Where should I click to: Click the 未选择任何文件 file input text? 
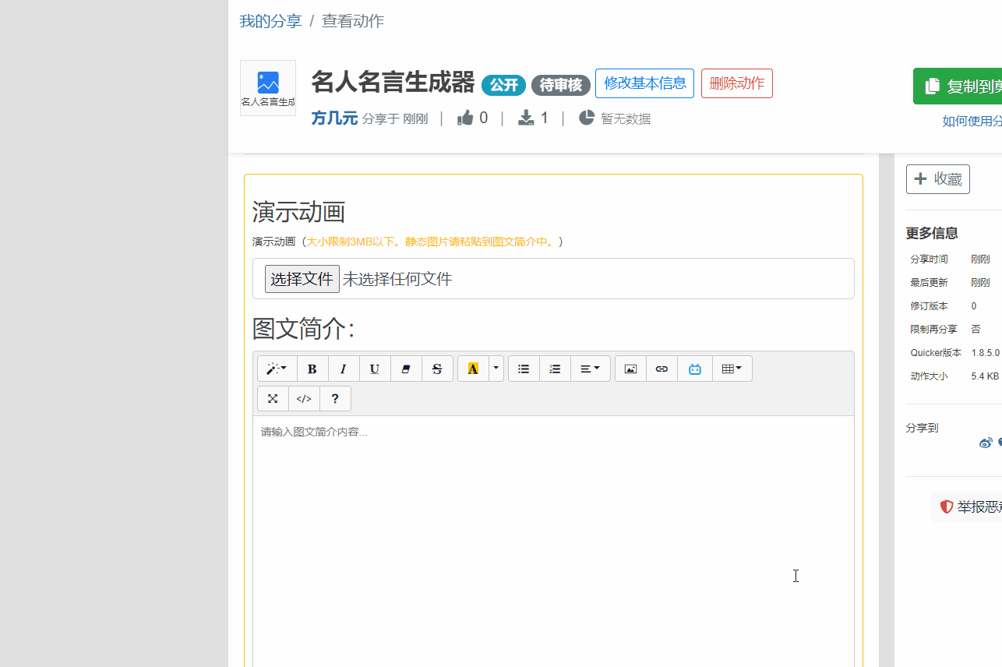coord(397,279)
